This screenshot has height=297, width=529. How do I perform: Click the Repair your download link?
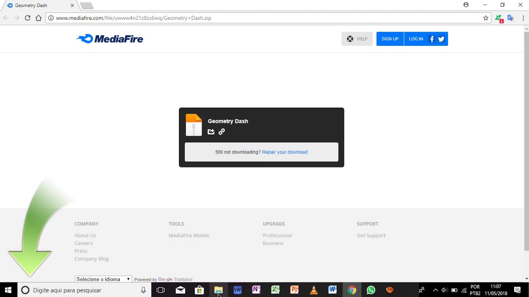[285, 152]
